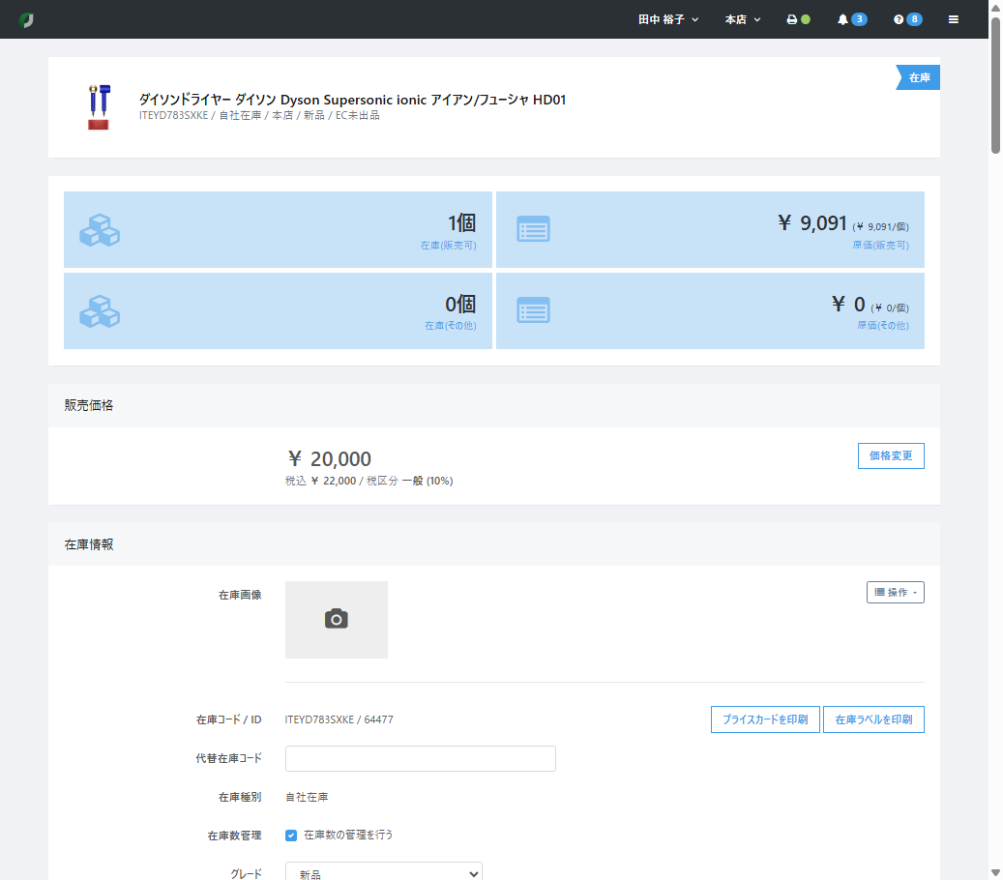Click camera icon to upload 在庫画像

[337, 619]
